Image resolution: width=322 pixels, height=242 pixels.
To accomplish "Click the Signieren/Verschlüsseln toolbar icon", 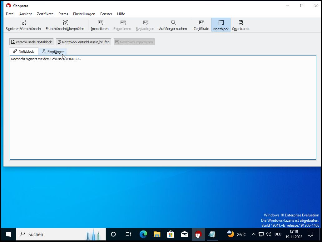I will [x=23, y=25].
